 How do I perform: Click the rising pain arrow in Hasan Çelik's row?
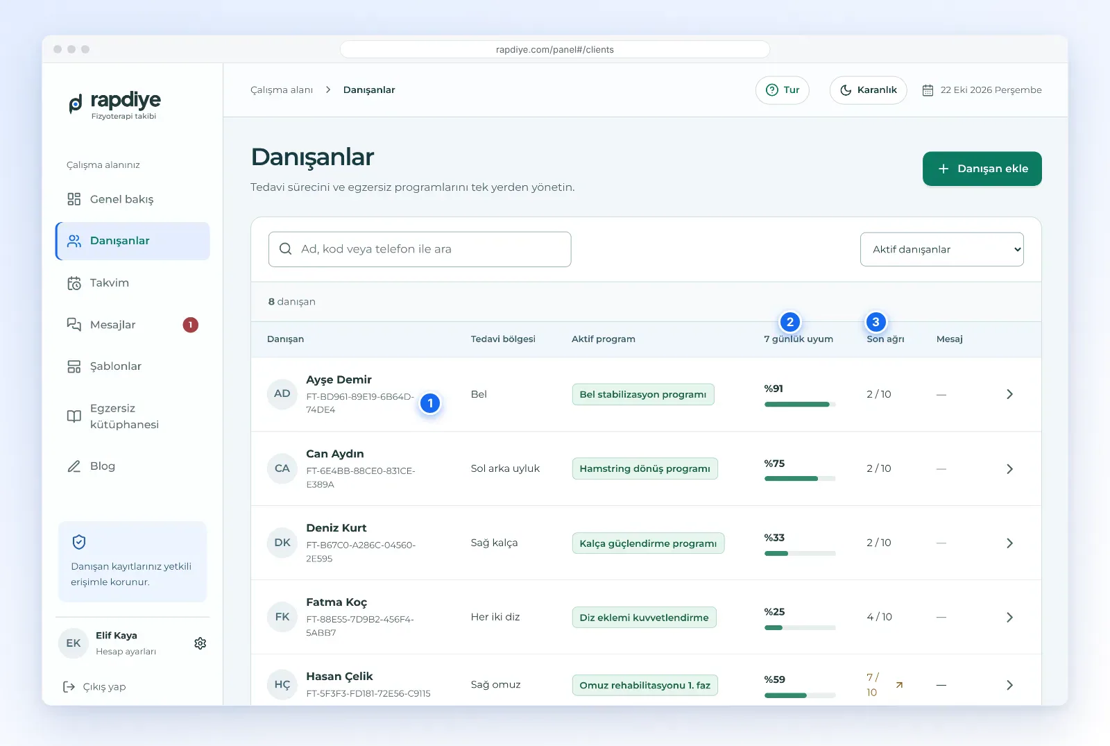pyautogui.click(x=899, y=685)
